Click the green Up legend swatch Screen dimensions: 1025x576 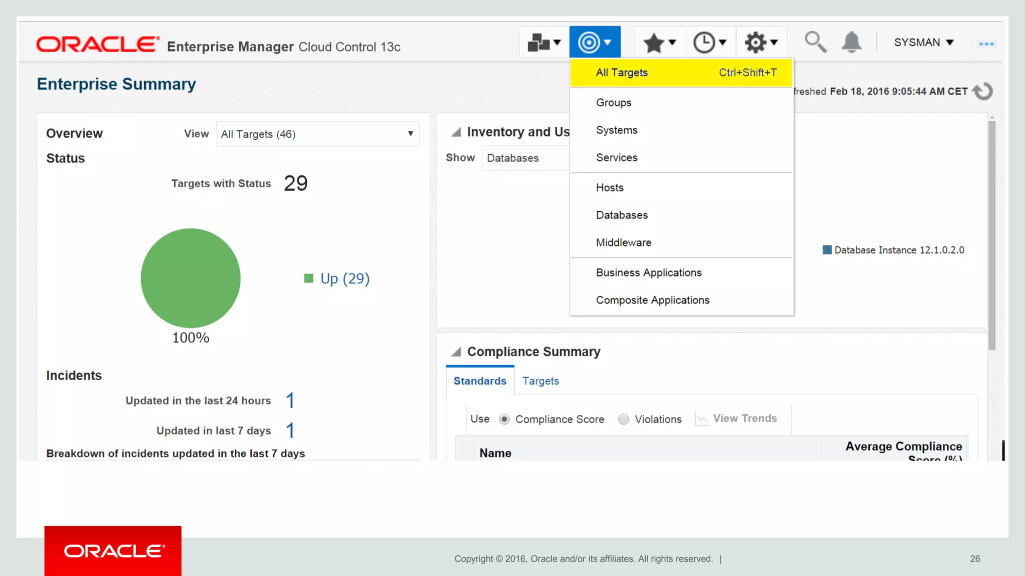coord(308,278)
